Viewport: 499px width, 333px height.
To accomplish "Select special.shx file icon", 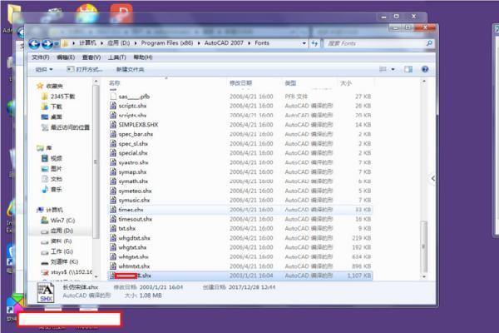I will point(113,152).
